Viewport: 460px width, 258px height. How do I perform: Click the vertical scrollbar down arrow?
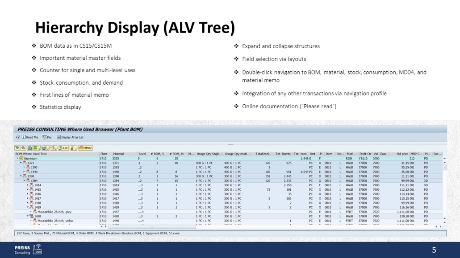point(444,222)
